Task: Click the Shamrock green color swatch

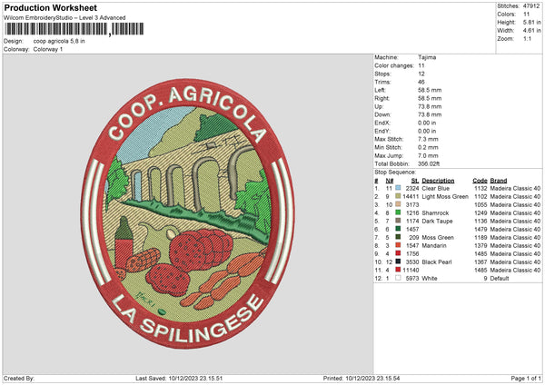Action: click(398, 212)
